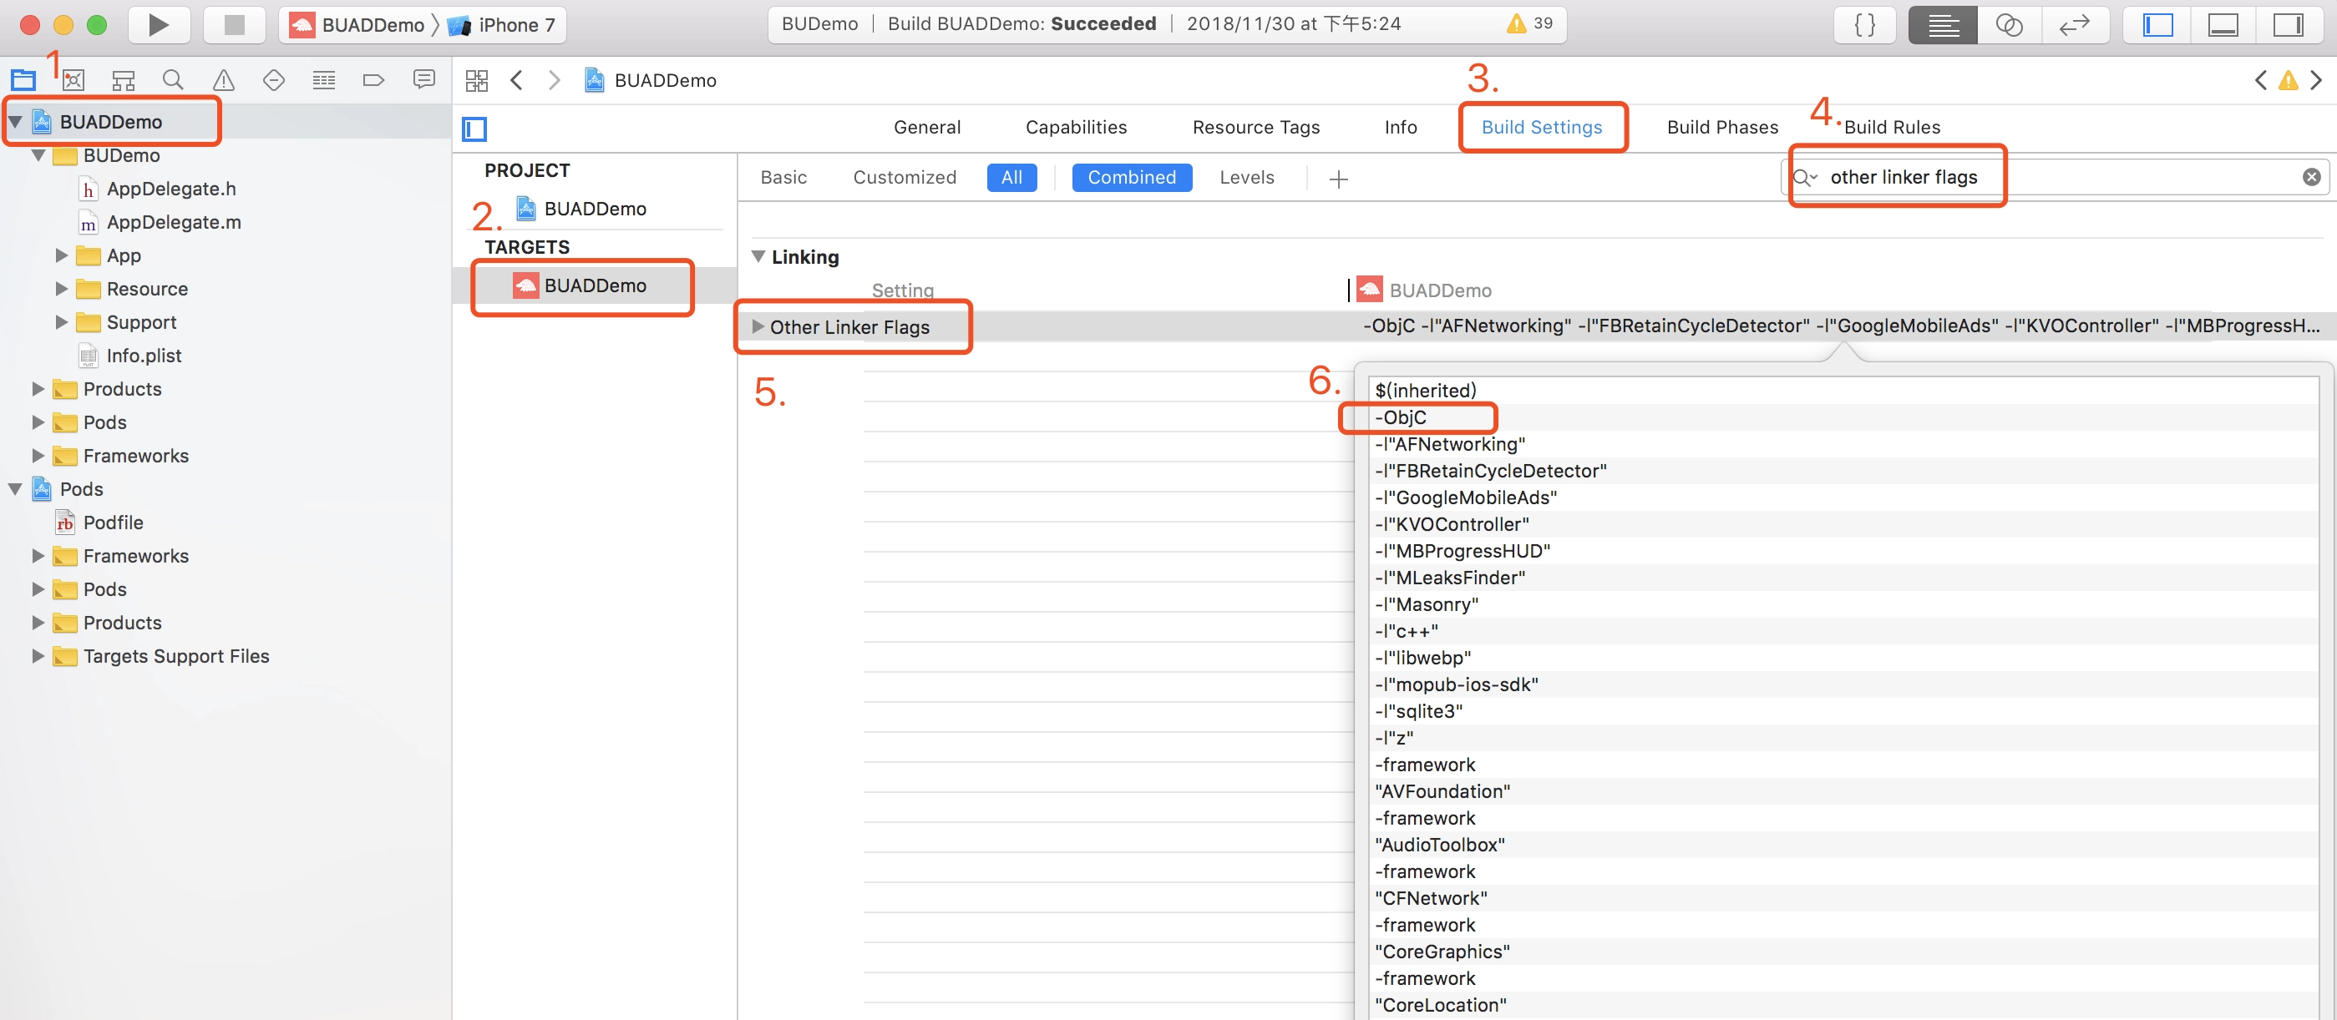Image resolution: width=2337 pixels, height=1020 pixels.
Task: Open the code snippet library braces button
Action: click(1865, 24)
